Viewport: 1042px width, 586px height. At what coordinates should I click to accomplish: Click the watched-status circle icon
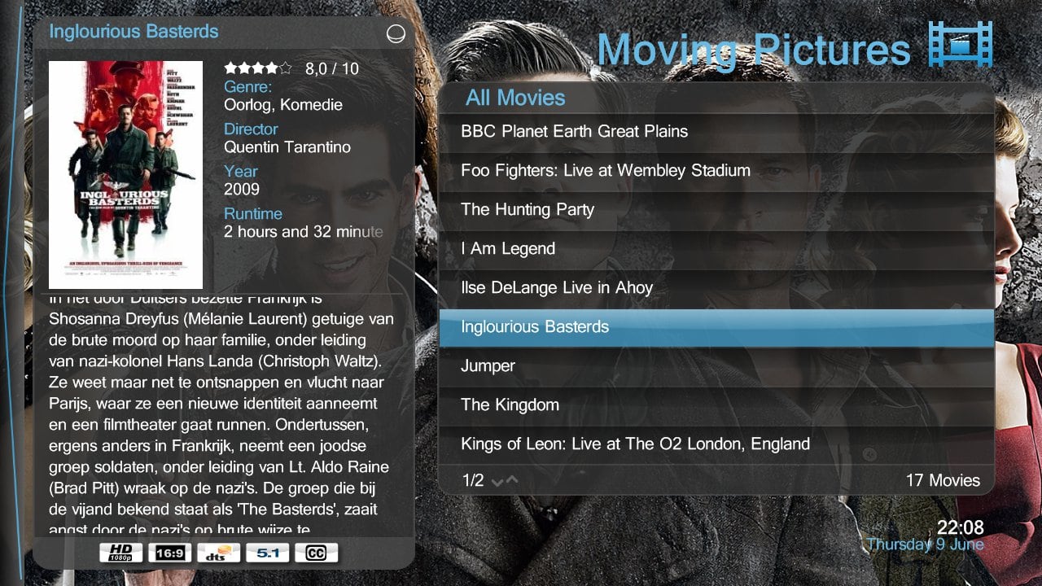point(396,33)
